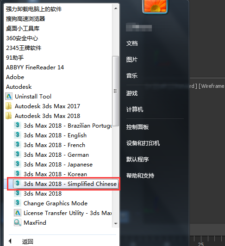Launch 3ds Max 2018 Simplified Chinese icon

(x=18, y=184)
